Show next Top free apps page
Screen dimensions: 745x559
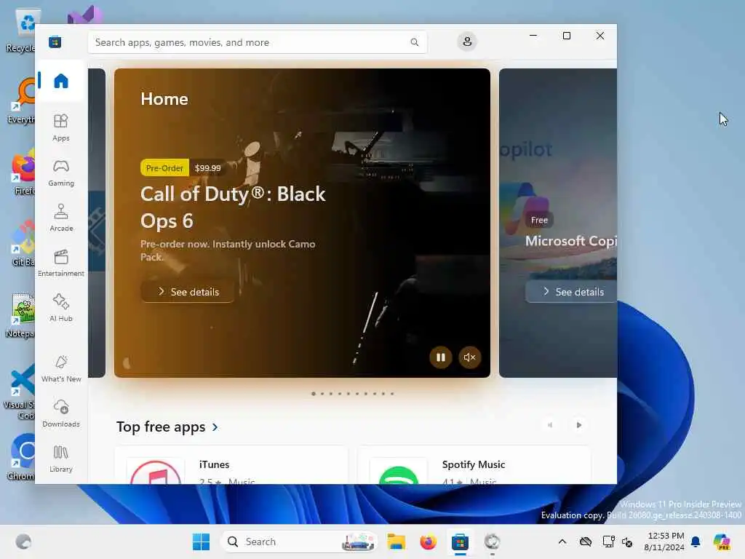(x=578, y=425)
